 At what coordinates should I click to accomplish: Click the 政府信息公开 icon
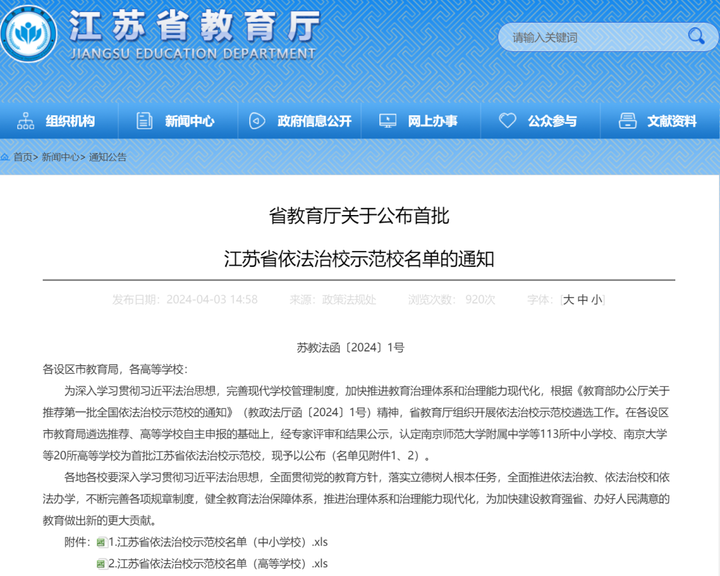click(257, 121)
